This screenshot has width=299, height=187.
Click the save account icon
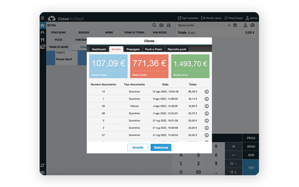235,25
